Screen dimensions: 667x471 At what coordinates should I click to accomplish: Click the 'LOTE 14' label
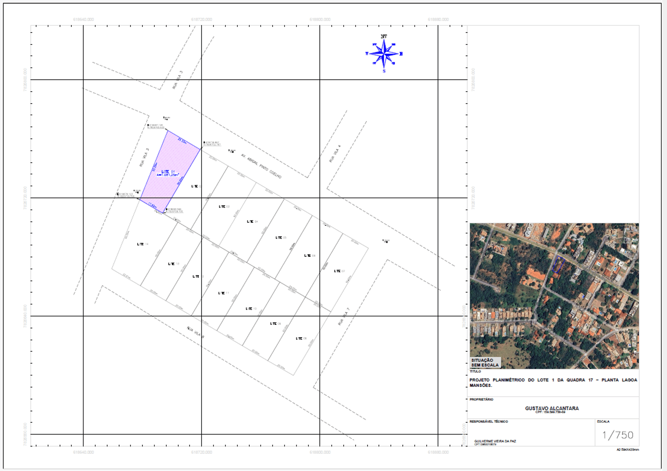tap(142, 244)
